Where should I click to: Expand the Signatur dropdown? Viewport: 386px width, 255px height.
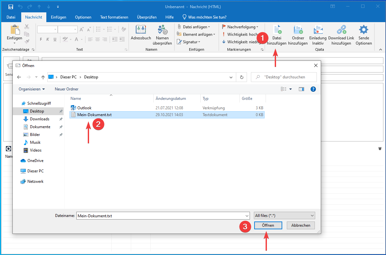point(189,42)
